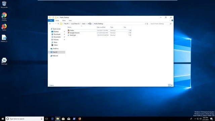Open the Windows Start menu
The height and width of the screenshot is (121, 215).
pos(3,119)
